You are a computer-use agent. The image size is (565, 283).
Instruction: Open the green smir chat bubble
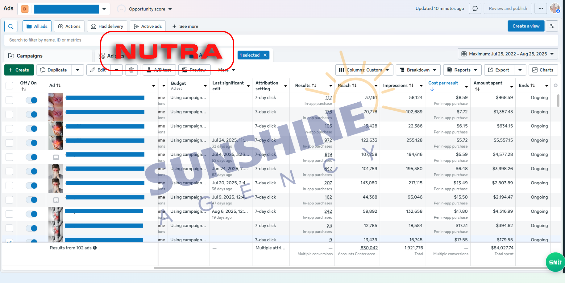pos(555,262)
